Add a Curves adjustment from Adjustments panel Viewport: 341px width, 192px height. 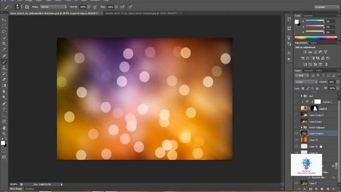pos(315,52)
